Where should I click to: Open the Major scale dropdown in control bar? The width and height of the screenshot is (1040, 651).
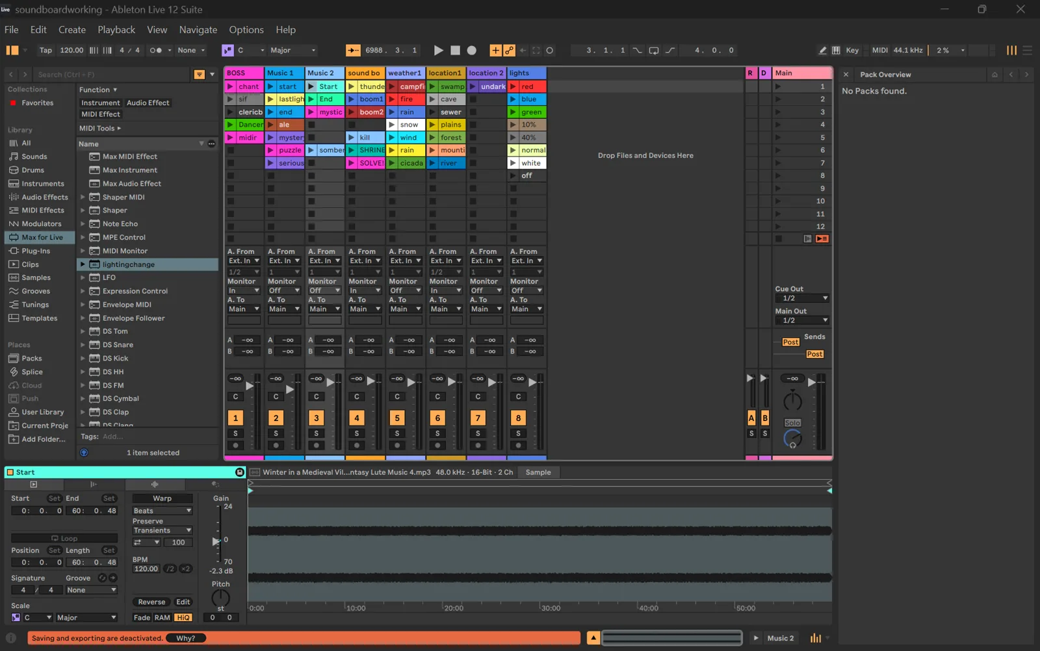(293, 50)
